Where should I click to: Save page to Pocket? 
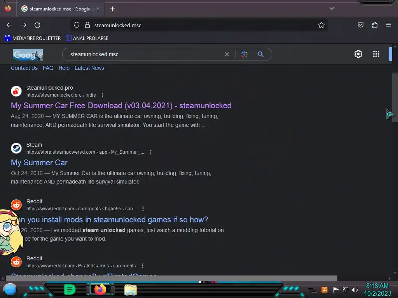coord(360,25)
